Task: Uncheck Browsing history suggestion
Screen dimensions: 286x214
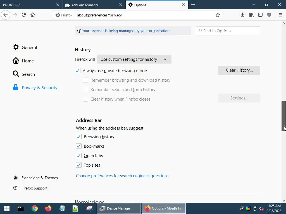Action: 79,137
